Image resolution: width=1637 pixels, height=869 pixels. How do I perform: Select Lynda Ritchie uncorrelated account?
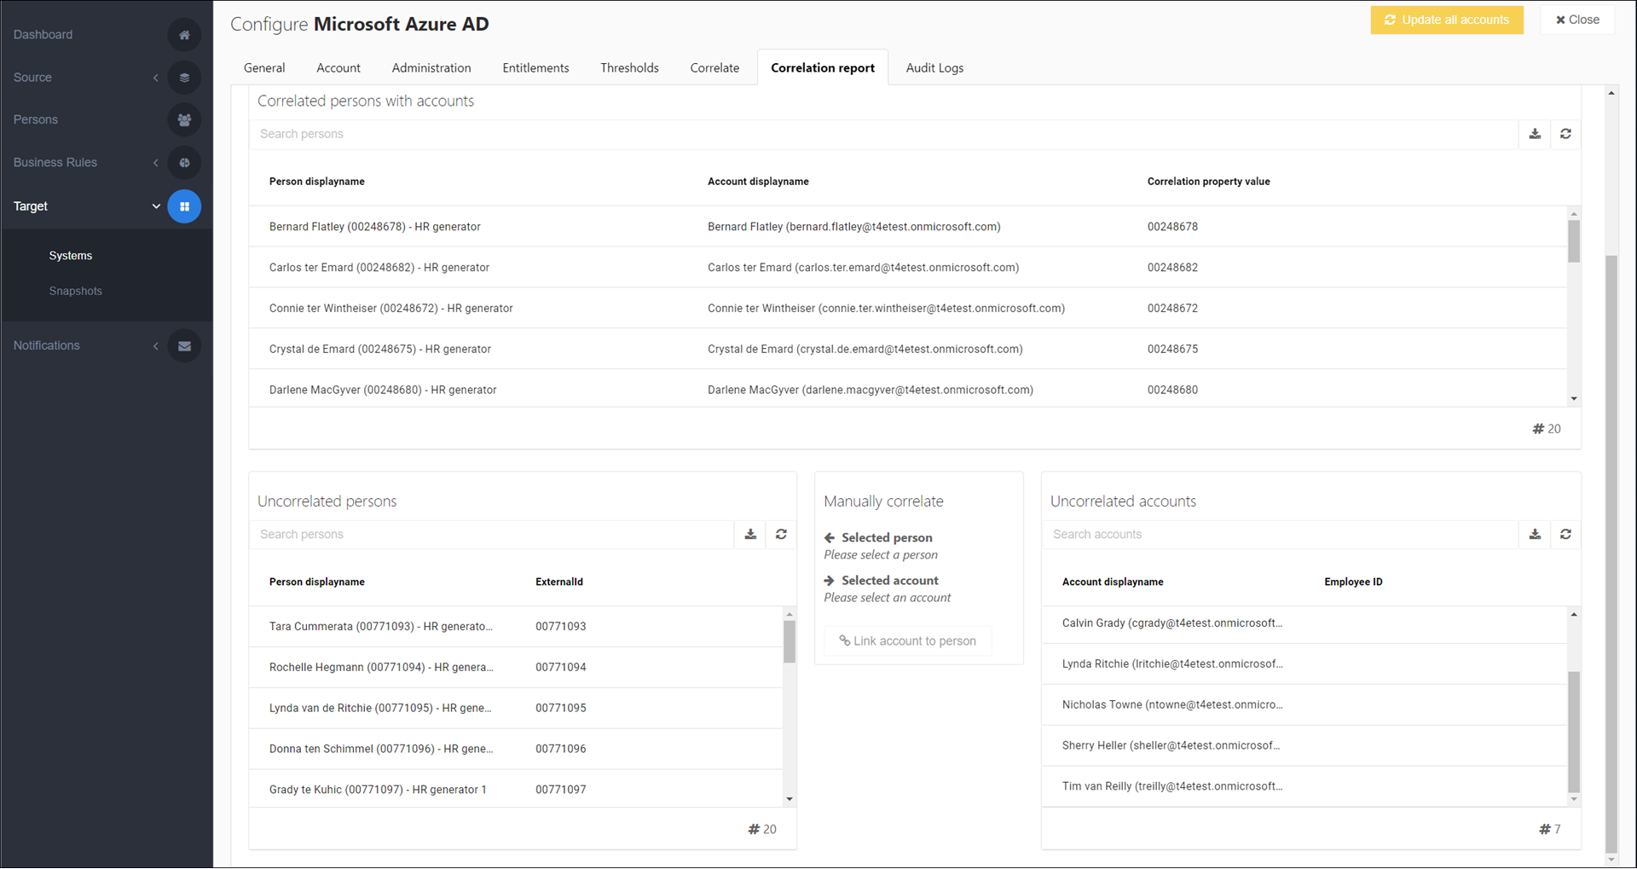(x=1304, y=664)
